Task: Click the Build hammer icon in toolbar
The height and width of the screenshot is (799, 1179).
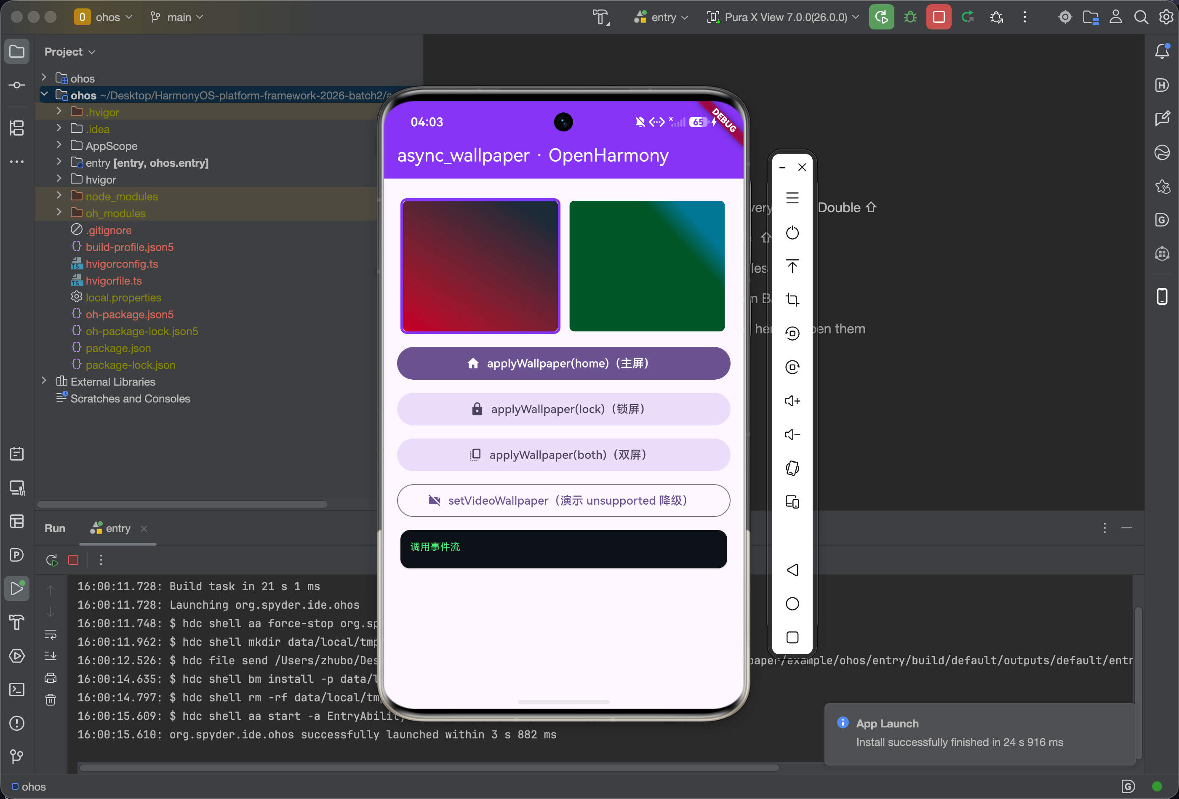Action: point(601,17)
